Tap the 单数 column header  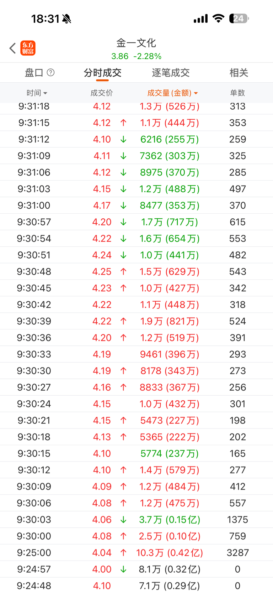click(x=237, y=93)
